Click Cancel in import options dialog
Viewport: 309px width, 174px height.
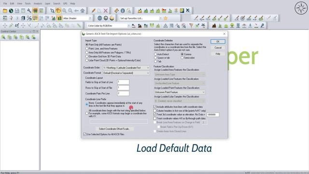218,48
